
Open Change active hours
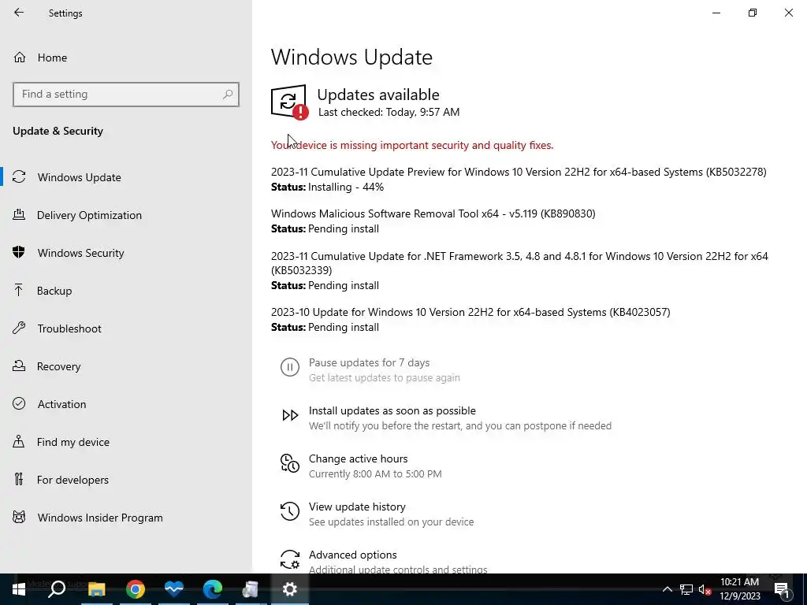point(359,459)
